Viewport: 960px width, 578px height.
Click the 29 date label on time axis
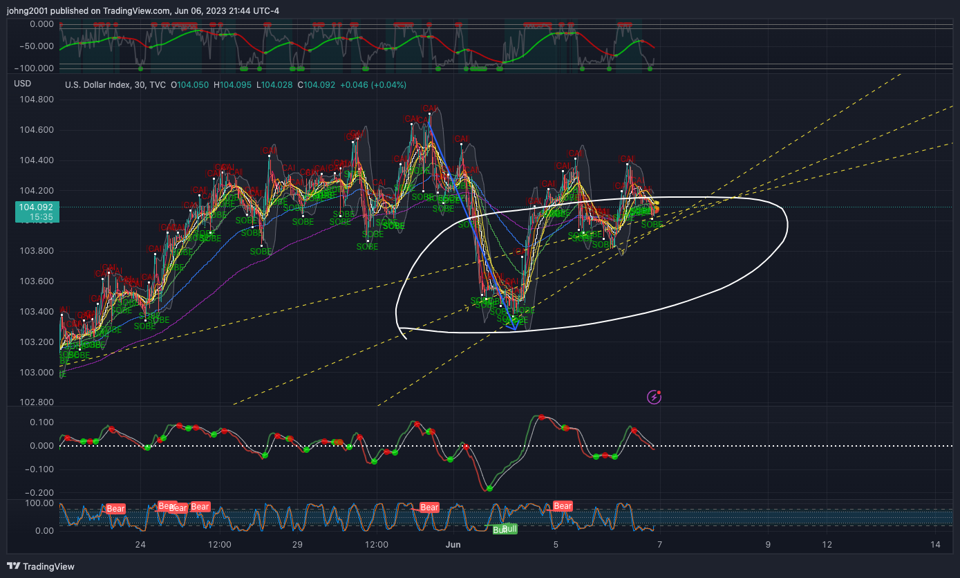click(297, 545)
